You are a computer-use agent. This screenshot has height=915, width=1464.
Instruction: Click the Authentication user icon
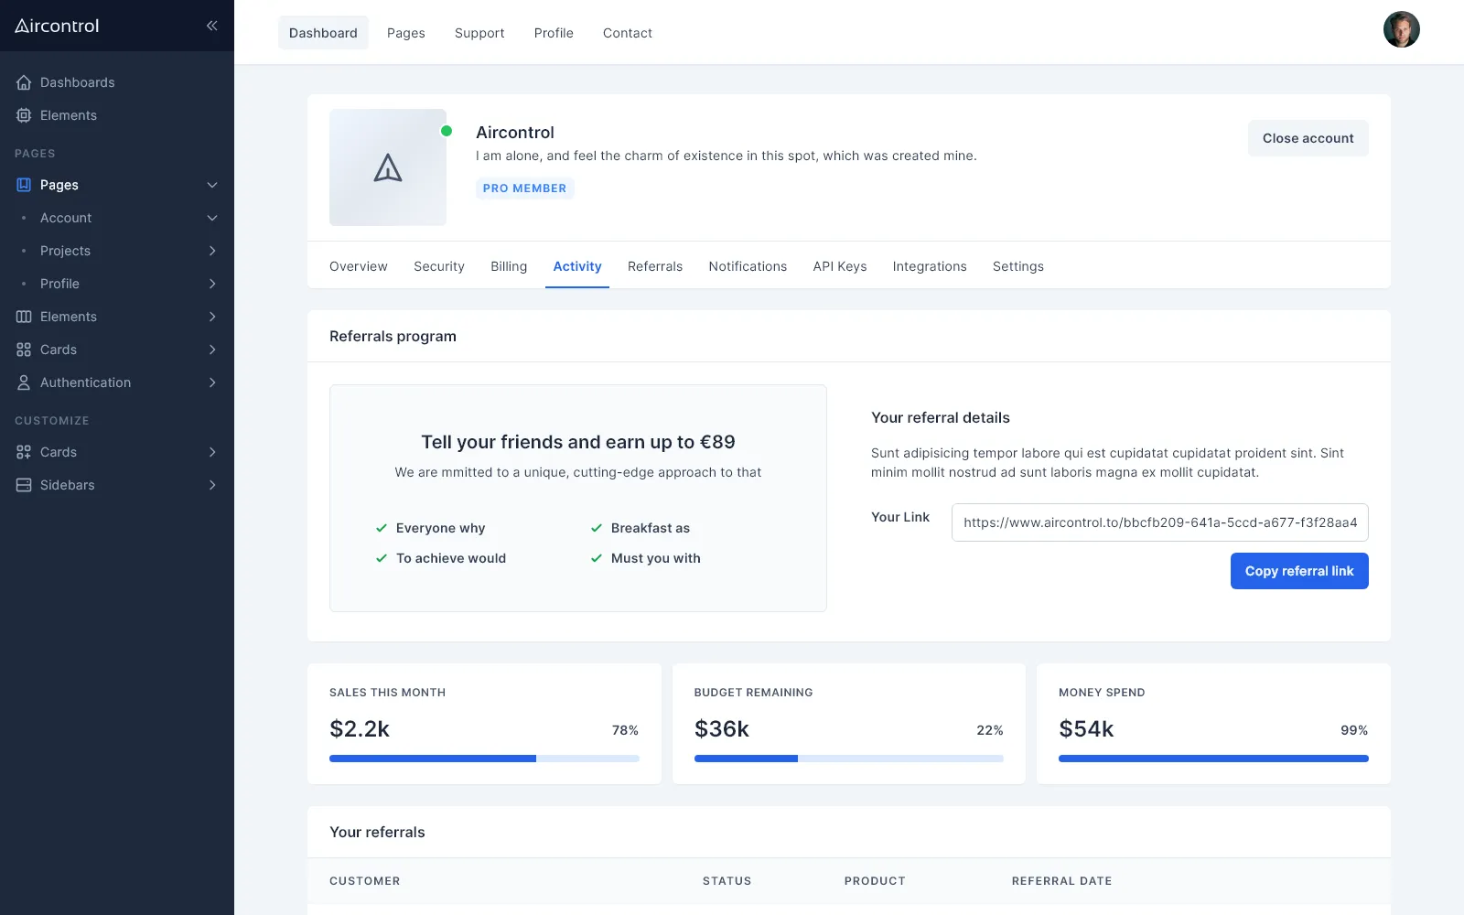click(x=24, y=382)
